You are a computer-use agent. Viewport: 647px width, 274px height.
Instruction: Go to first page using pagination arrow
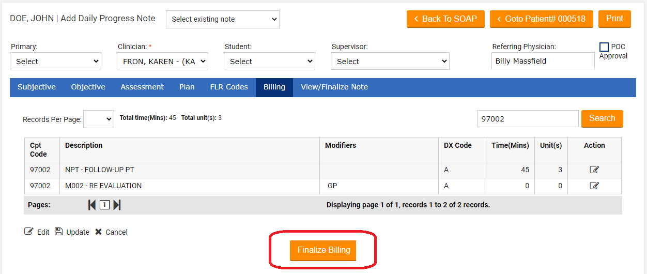click(92, 205)
